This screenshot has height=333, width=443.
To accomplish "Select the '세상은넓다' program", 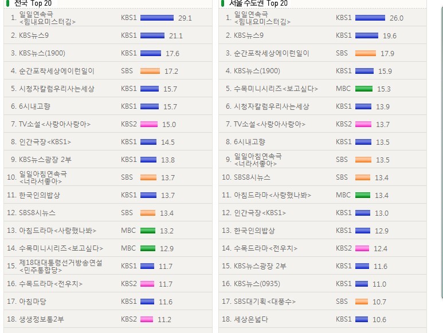I will coord(251,319).
